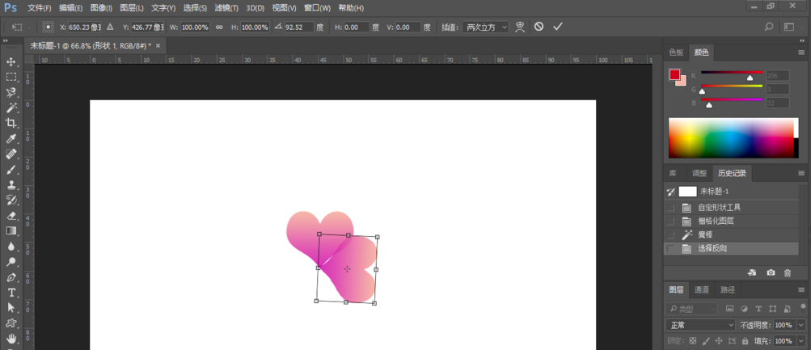Switch to warp mode icon in options bar

pos(519,27)
